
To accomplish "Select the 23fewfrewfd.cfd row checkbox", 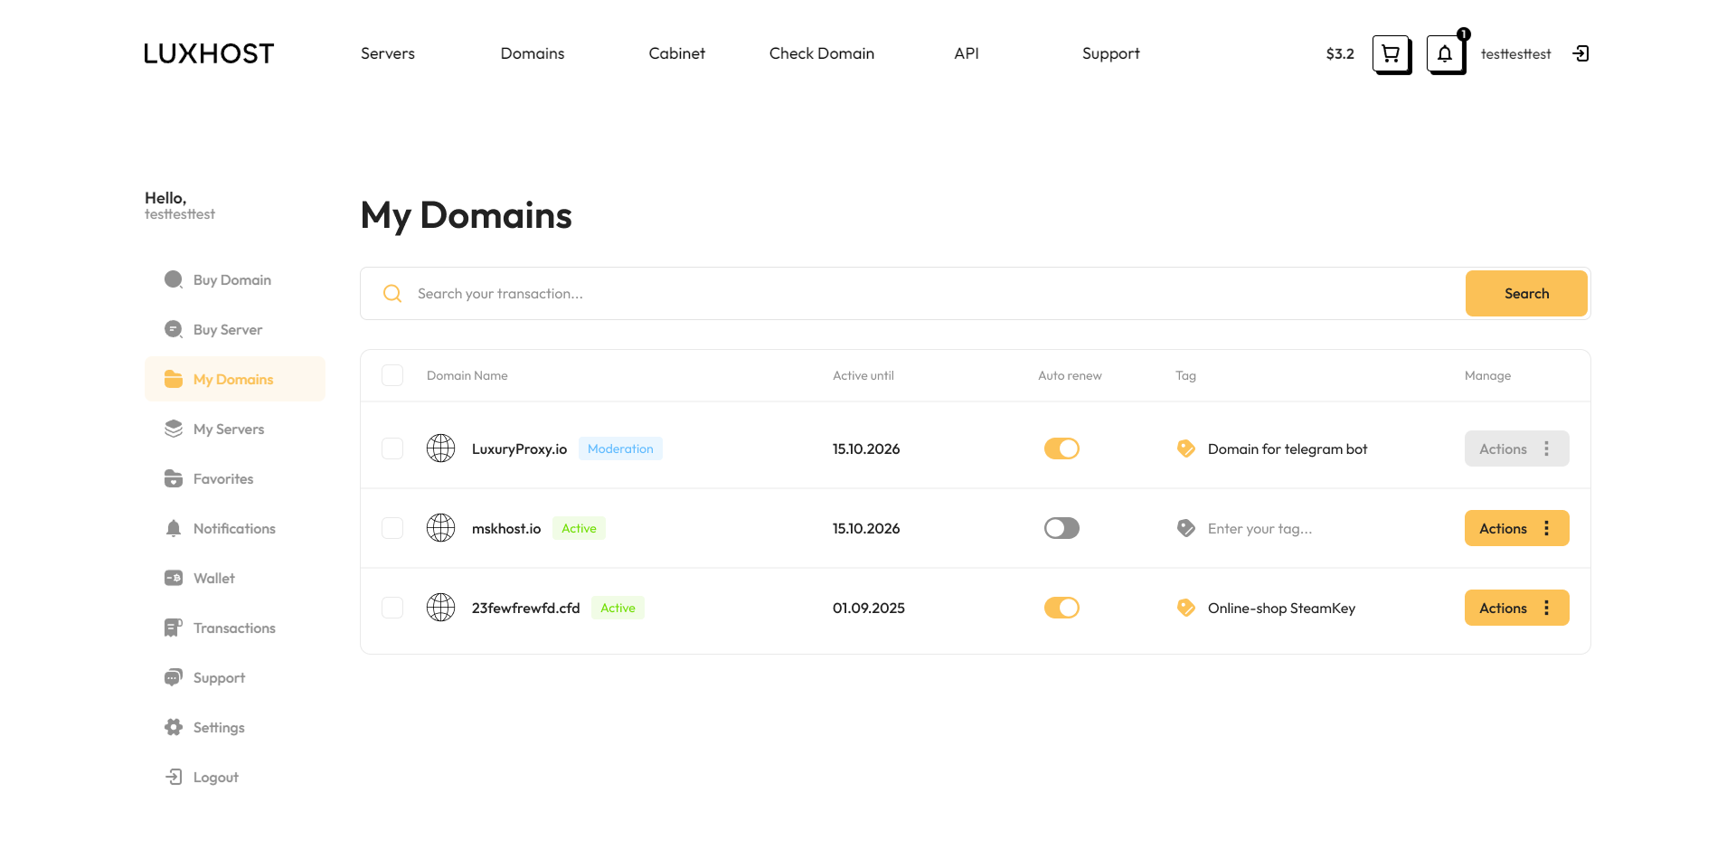I will (392, 608).
